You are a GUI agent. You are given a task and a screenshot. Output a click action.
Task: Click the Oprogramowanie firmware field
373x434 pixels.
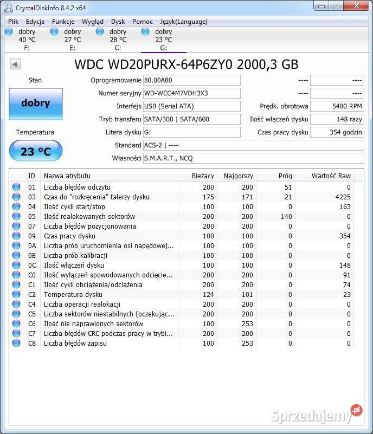point(191,80)
